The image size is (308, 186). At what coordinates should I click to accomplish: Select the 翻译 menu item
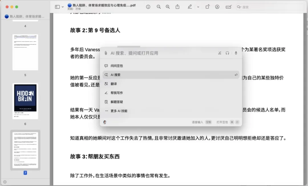114,84
